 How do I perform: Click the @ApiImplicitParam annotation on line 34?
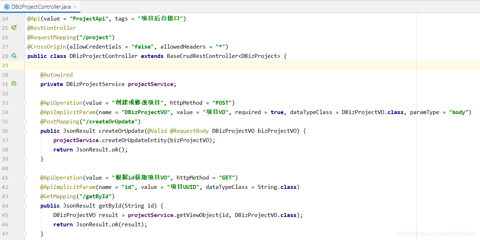pyautogui.click(x=68, y=112)
